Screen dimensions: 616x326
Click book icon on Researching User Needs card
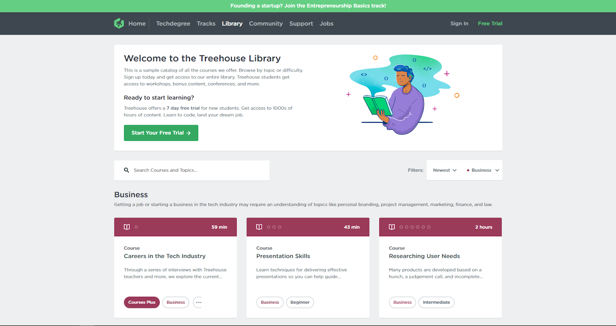(x=392, y=227)
